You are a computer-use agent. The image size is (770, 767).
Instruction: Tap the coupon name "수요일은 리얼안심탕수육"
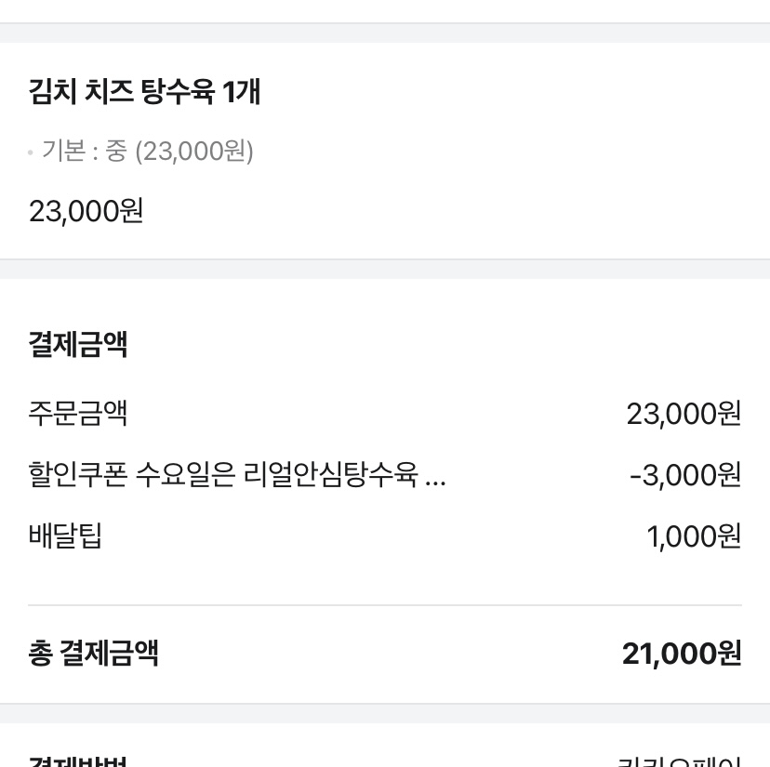tap(274, 475)
